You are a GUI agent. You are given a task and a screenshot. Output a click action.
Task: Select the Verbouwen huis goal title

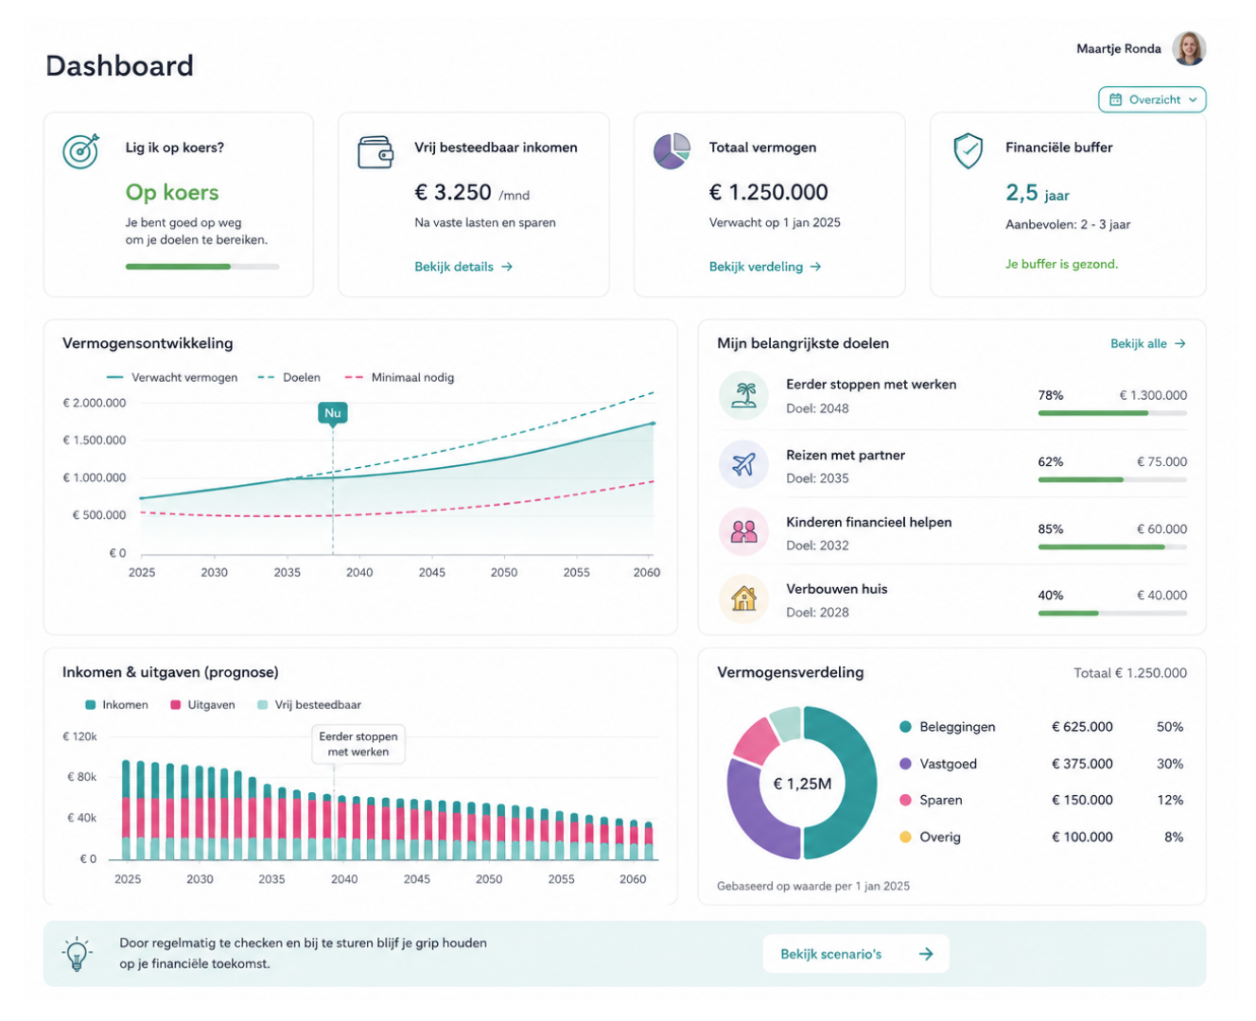837,589
